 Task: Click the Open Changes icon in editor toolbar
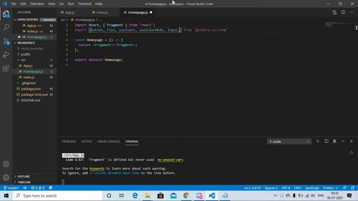coord(335,12)
